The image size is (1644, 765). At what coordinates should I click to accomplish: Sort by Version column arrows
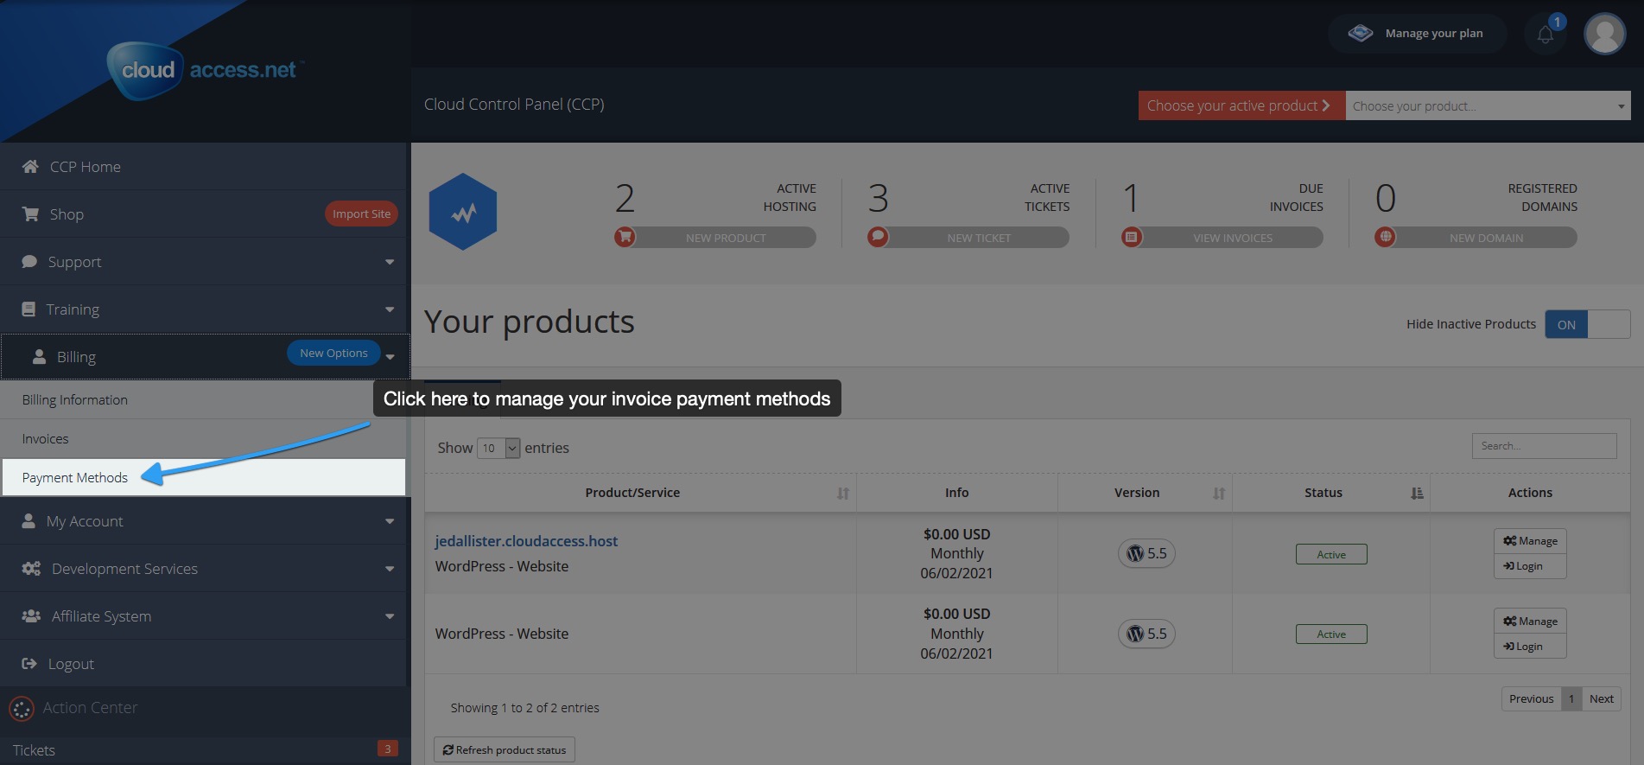pyautogui.click(x=1219, y=494)
